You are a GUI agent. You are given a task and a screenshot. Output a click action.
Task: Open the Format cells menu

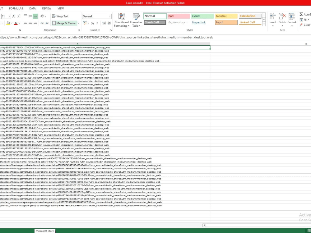point(292,20)
